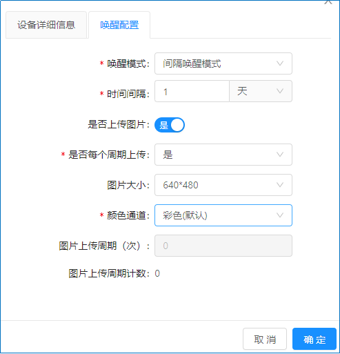Open the 640*480 image size dropdown
The width and height of the screenshot is (340, 354).
point(223,185)
